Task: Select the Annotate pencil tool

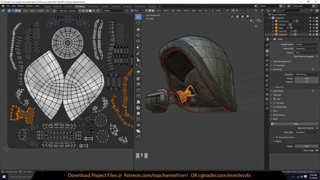Action: [x=138, y=53]
